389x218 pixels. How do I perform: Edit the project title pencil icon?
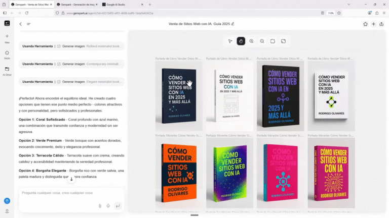click(x=232, y=24)
